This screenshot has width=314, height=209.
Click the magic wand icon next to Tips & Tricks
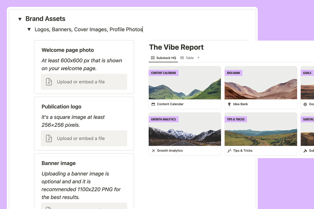(x=229, y=151)
